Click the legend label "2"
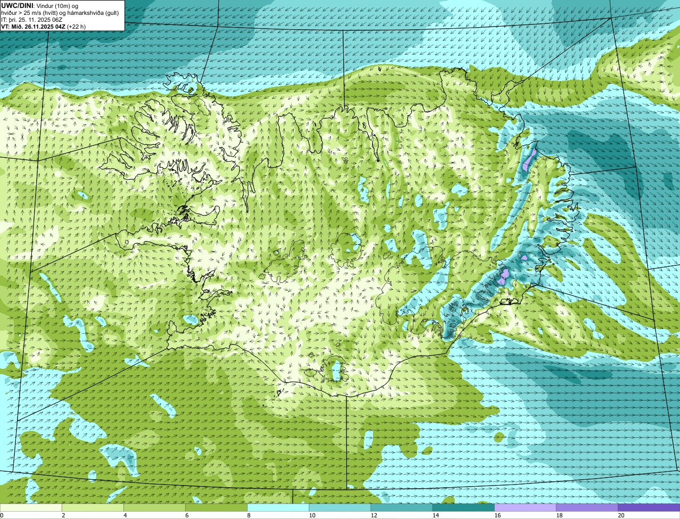The height and width of the screenshot is (519, 680). (63, 515)
